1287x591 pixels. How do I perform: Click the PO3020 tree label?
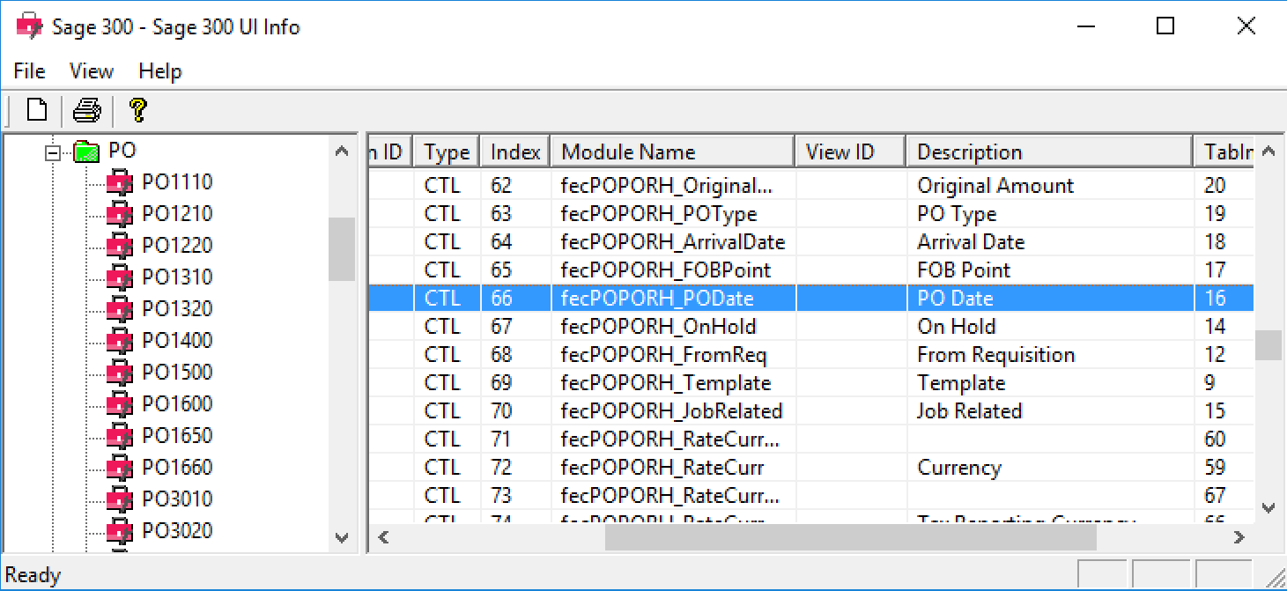pyautogui.click(x=177, y=531)
